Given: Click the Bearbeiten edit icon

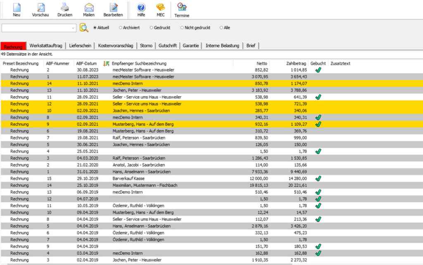Looking at the screenshot, I should pyautogui.click(x=113, y=7).
